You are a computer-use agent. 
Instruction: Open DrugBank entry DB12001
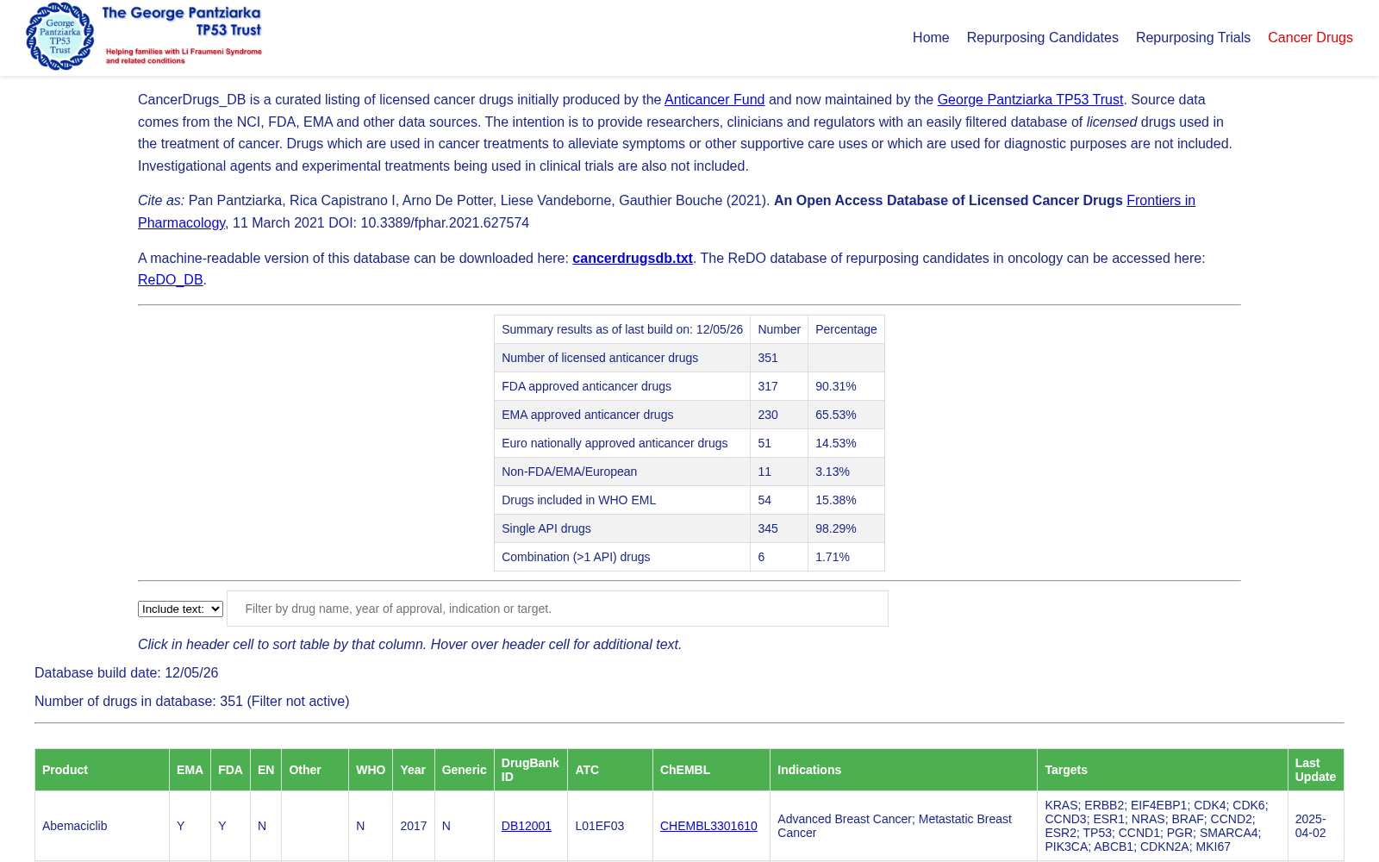[527, 826]
